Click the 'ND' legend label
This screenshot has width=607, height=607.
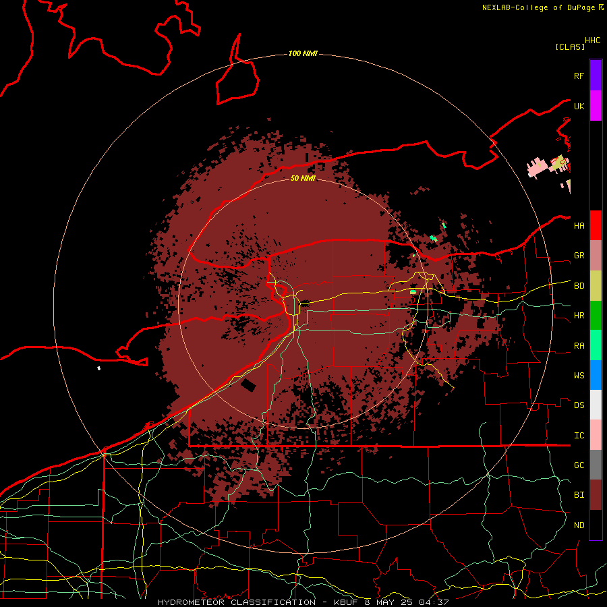click(579, 525)
